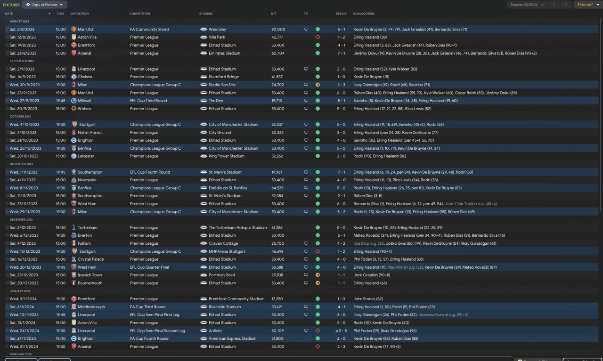Viewport: 603px width, 361px height.
Task: Open the 'p 2 - 5' result at Anfield
Action: 340,331
